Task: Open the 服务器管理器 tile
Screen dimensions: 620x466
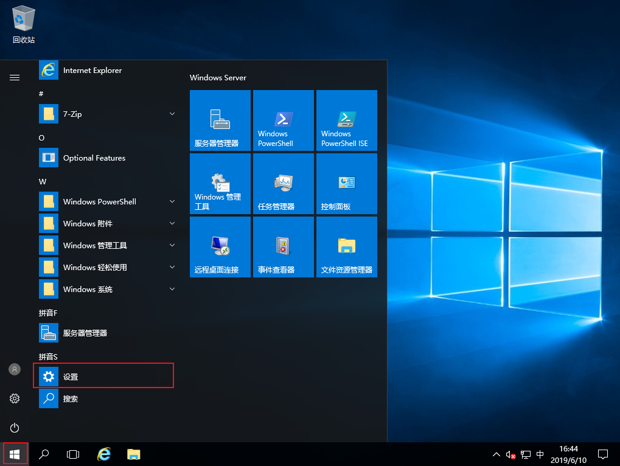Action: pos(220,120)
